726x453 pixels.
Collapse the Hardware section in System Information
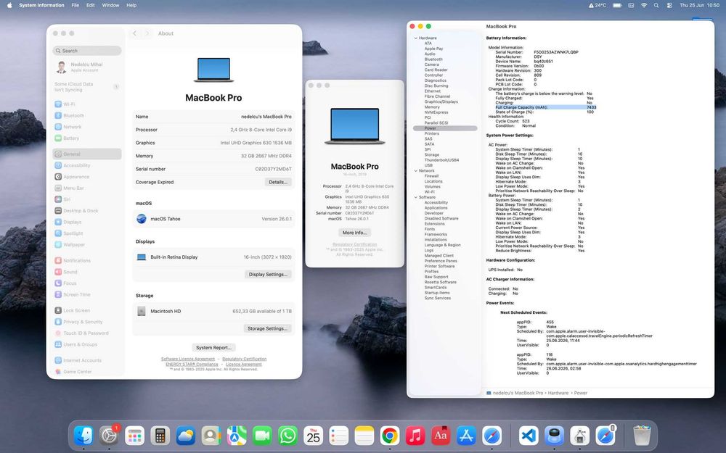416,38
